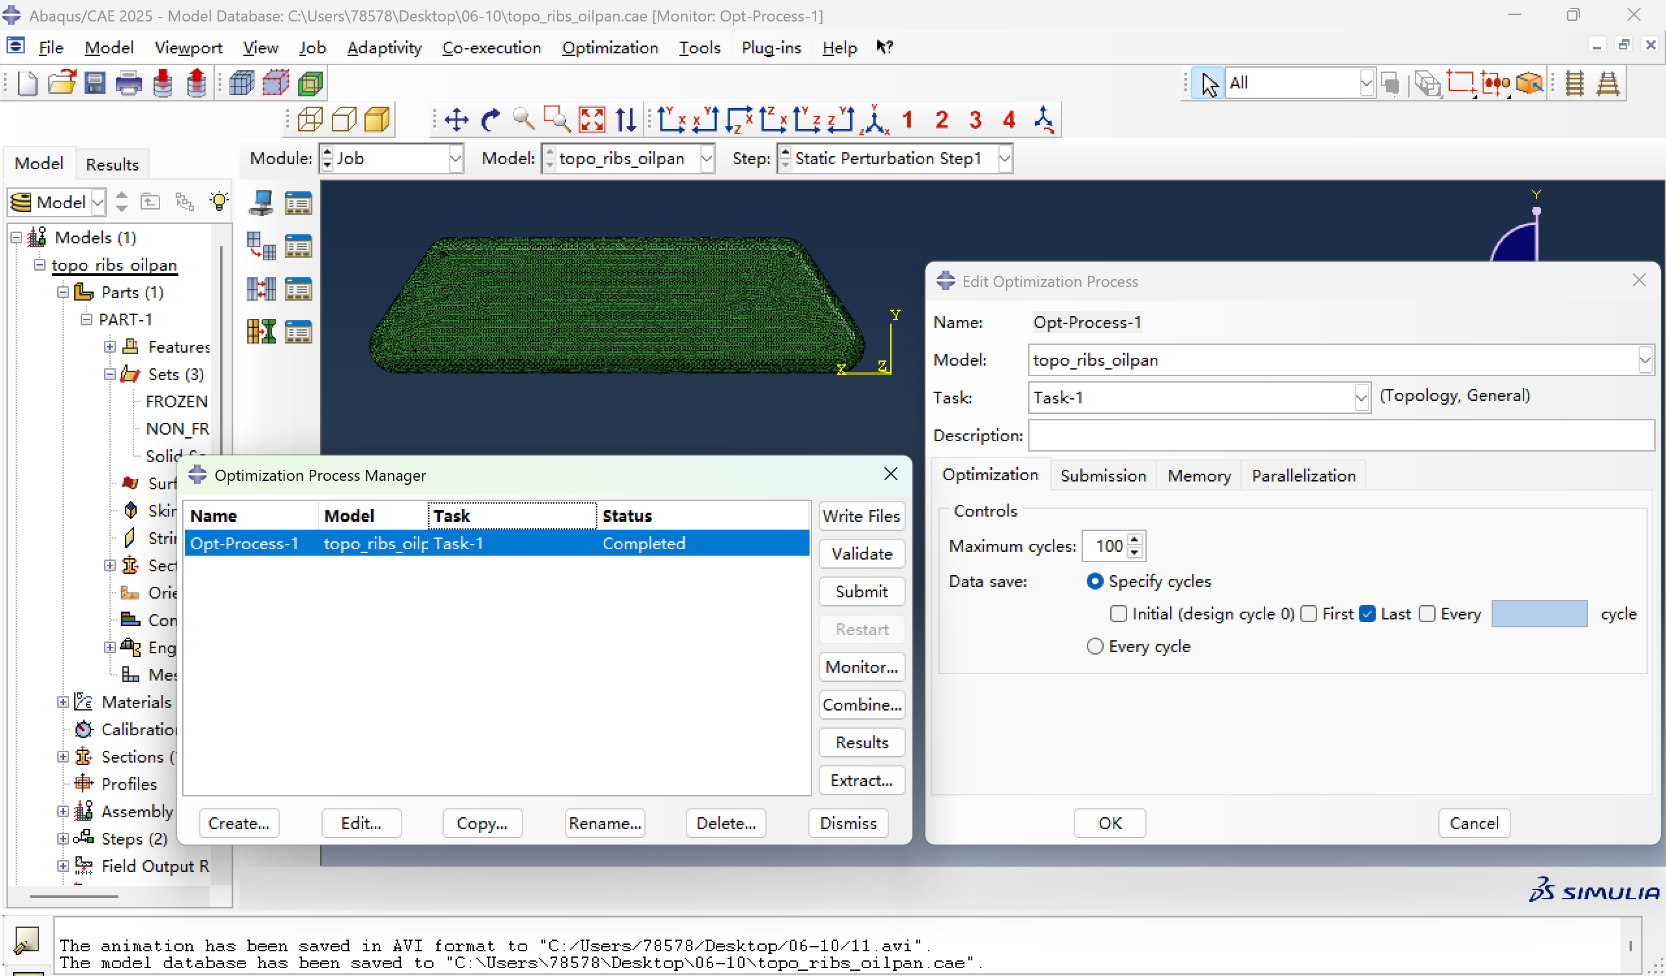
Task: Apply custom view number 3
Action: (x=975, y=120)
